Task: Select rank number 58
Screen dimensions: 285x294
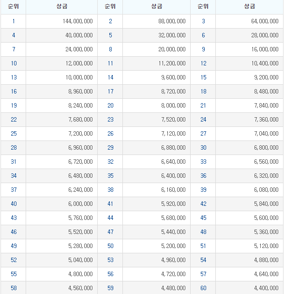Action: (14, 288)
